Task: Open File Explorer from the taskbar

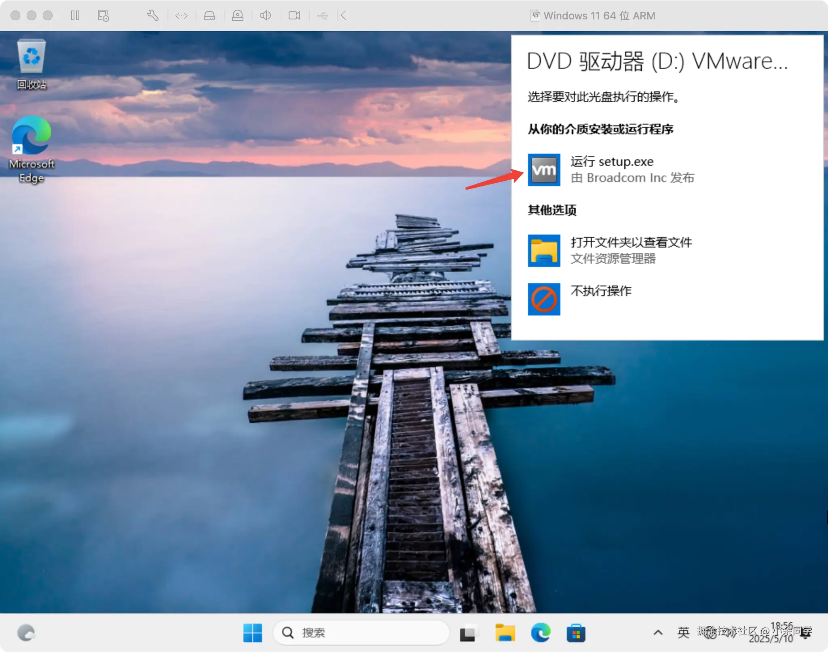Action: tap(505, 633)
